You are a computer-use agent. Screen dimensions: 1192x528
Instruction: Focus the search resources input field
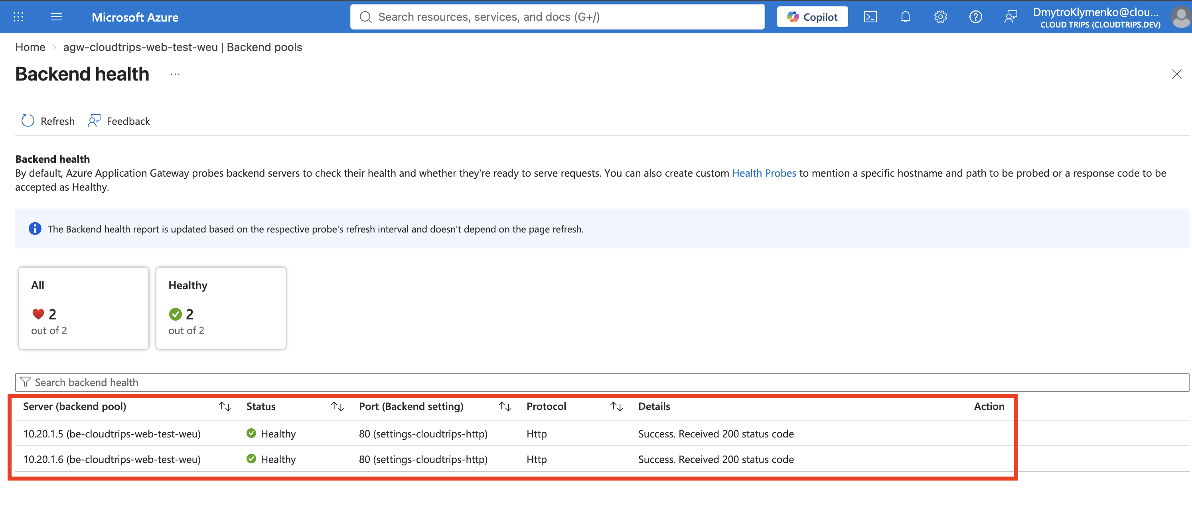click(557, 17)
